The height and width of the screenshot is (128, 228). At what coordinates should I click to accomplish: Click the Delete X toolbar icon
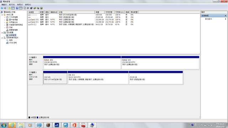point(28,8)
